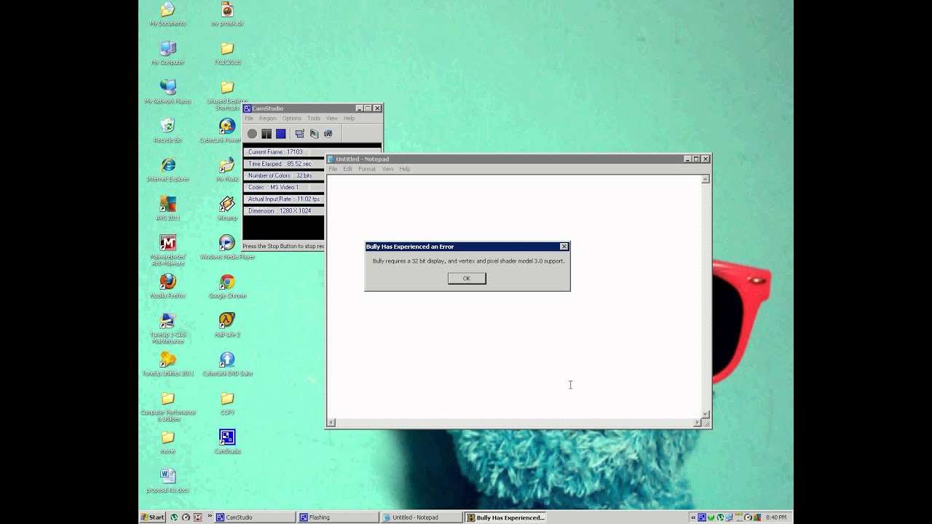Open CamStudio Options menu
932x524 pixels.
tap(292, 118)
